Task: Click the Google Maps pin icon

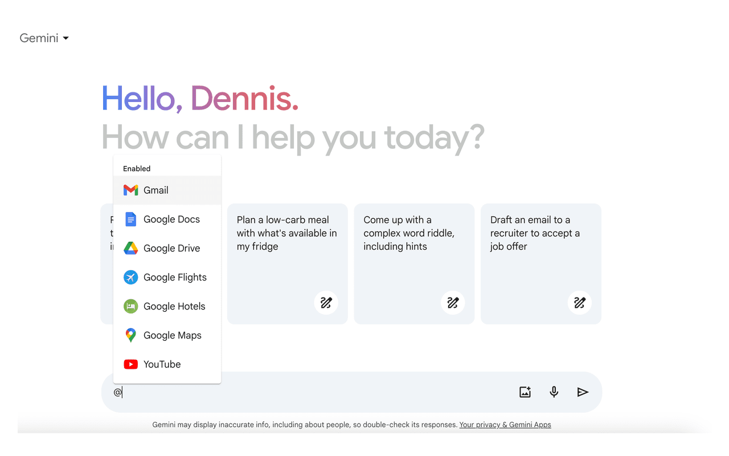Action: click(130, 336)
